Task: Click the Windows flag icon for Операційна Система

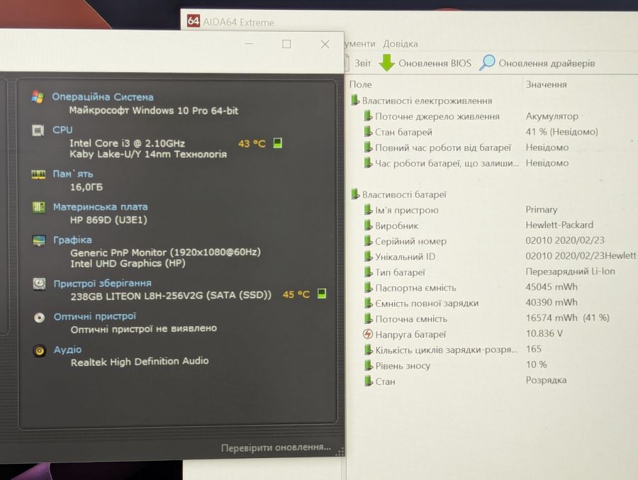Action: [38, 97]
